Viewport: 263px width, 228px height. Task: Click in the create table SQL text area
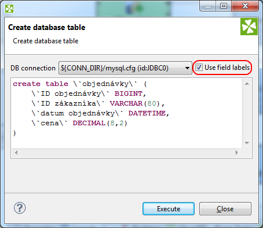point(126,113)
